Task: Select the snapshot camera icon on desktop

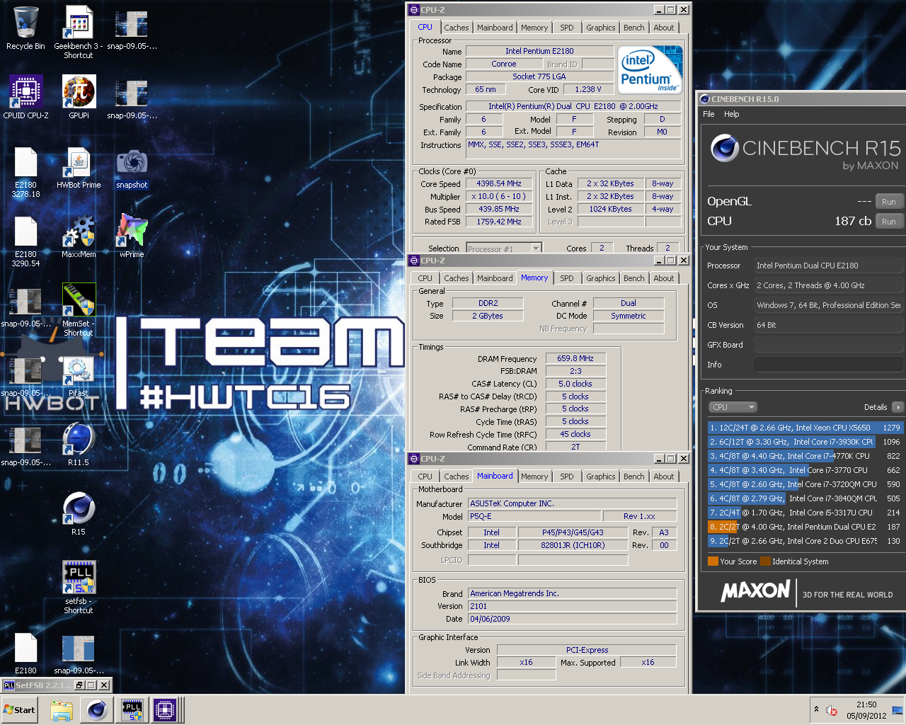Action: [x=132, y=169]
